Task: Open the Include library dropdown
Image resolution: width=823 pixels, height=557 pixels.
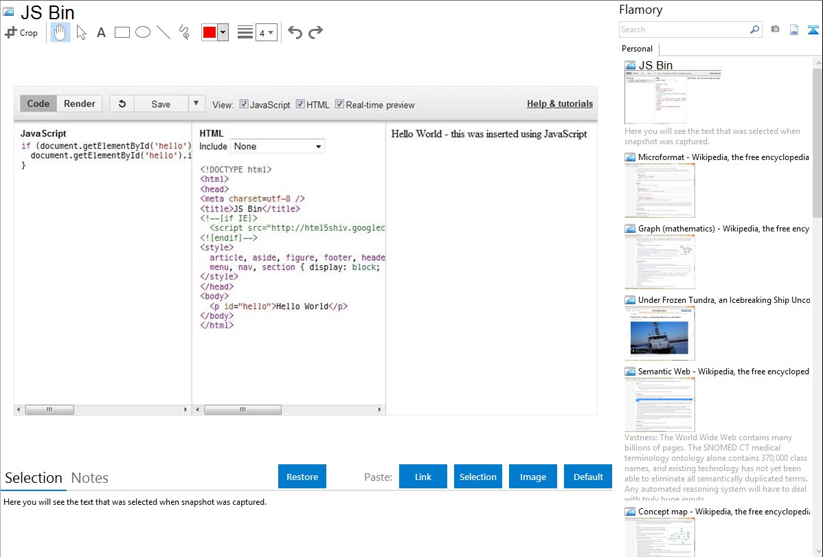Action: pos(278,146)
